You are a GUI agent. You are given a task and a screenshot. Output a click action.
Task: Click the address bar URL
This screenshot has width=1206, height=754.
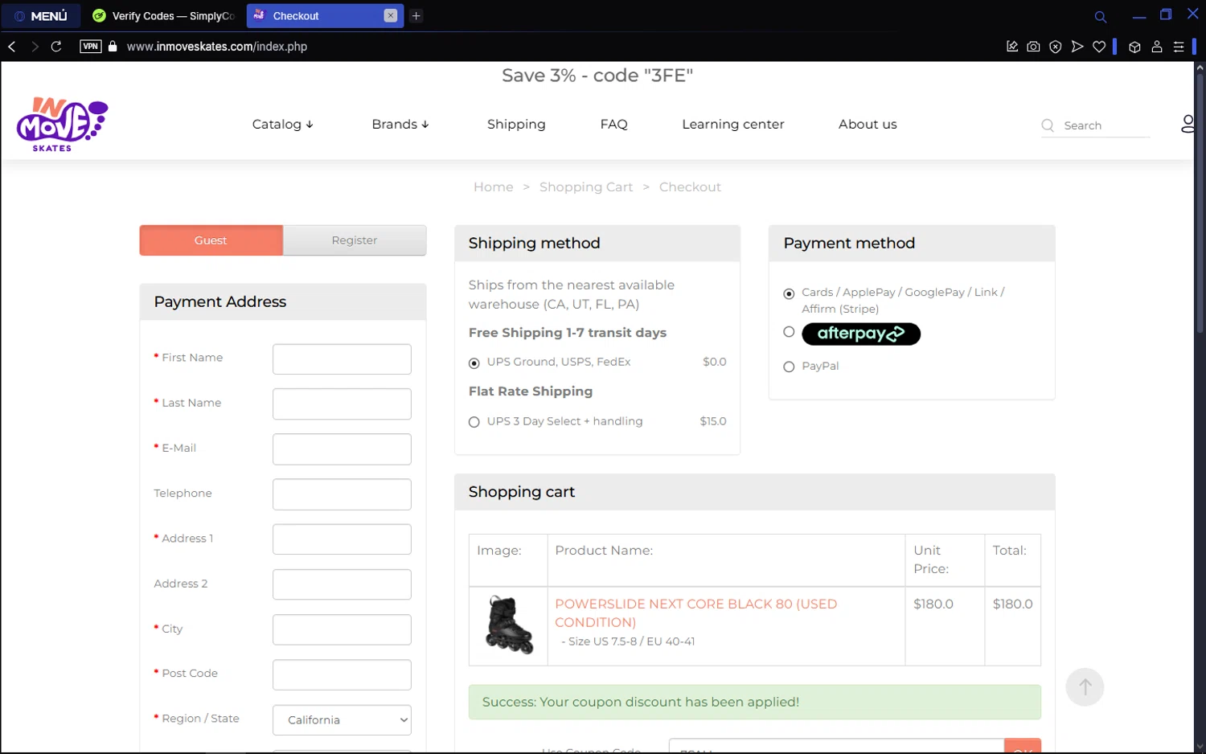(217, 47)
